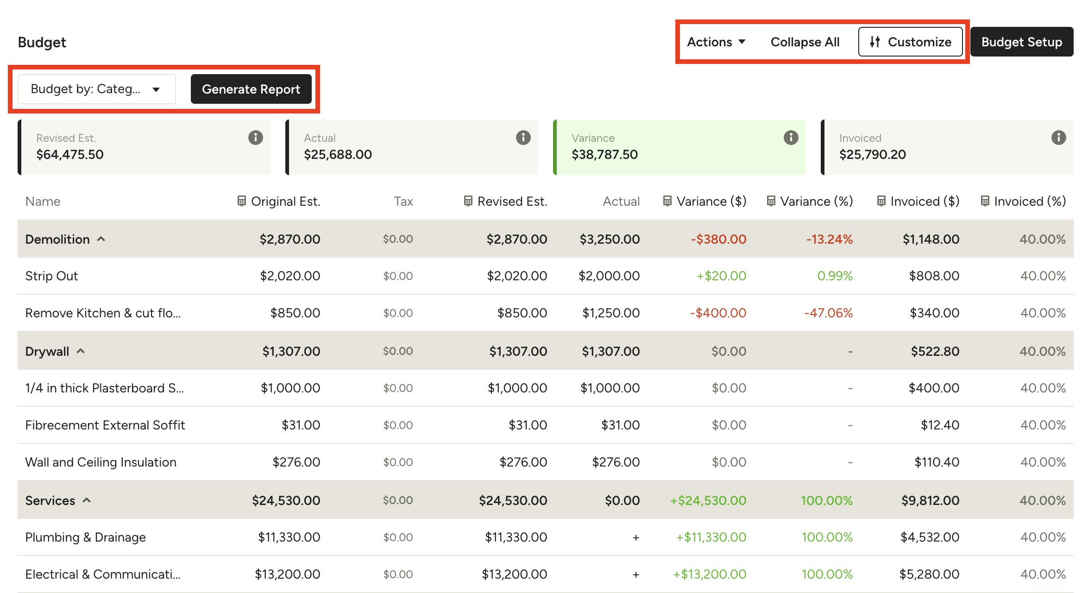
Task: Add actual cost for Electrical & Communications row
Action: click(x=635, y=574)
